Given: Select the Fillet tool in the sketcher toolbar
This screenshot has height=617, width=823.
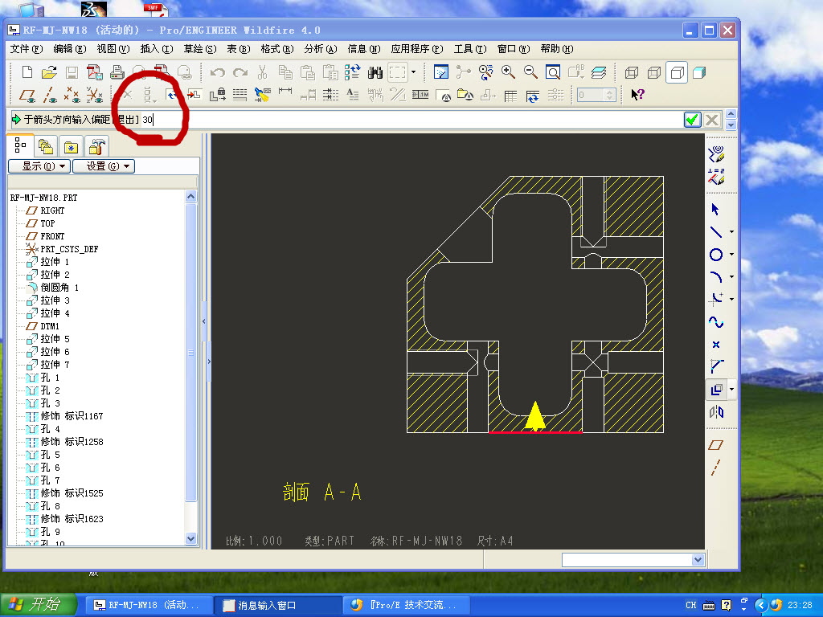Looking at the screenshot, I should pos(716,299).
